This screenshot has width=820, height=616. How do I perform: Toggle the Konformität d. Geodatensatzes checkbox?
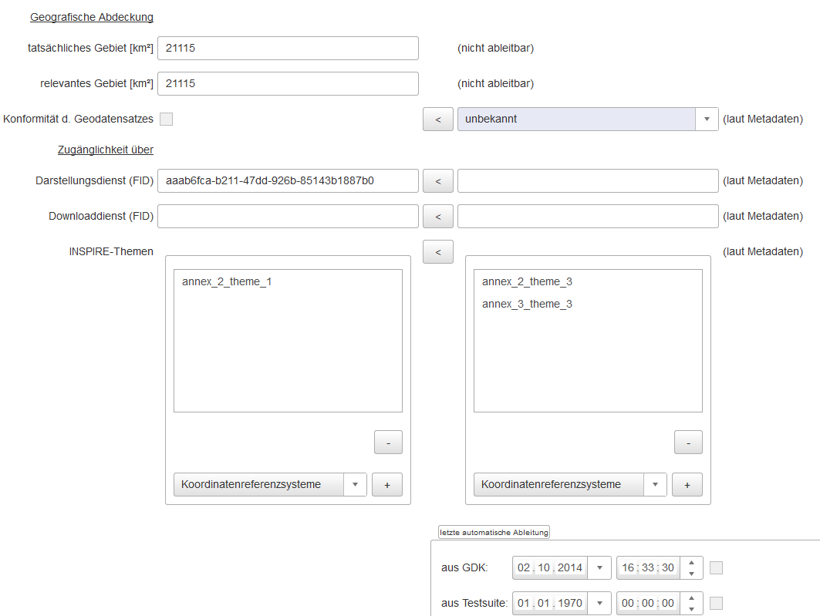[x=166, y=119]
